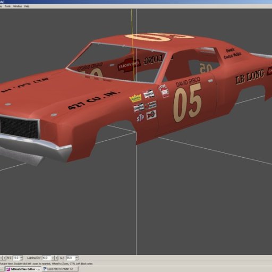Switch to Corel PHOTO-PAINT 12 taskbar button
The image size is (272, 272).
(x=60, y=269)
